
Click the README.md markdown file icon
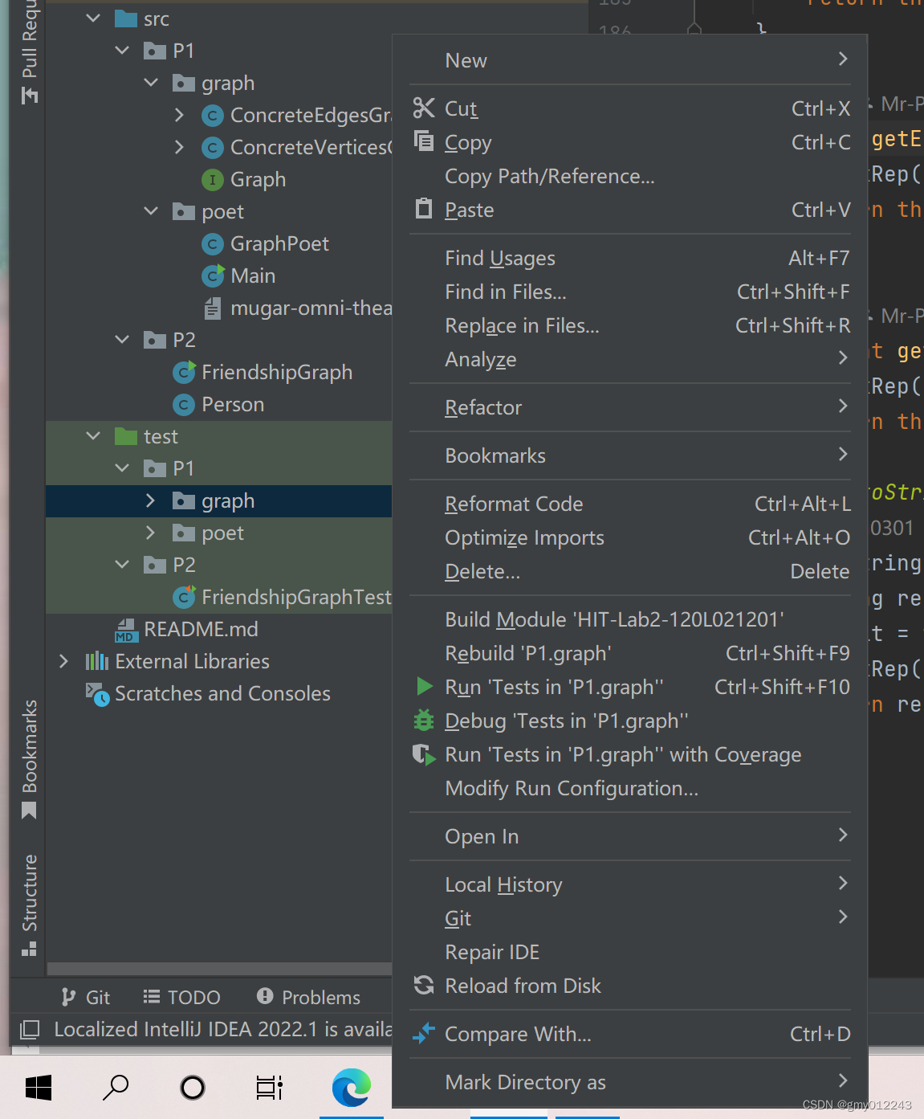pyautogui.click(x=125, y=630)
